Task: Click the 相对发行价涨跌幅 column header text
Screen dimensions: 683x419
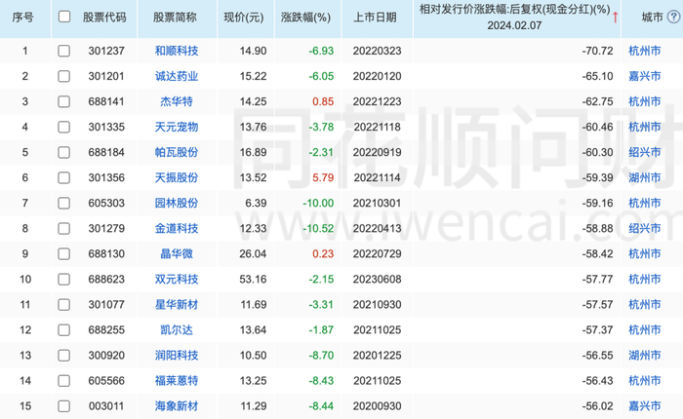Action: tap(514, 18)
